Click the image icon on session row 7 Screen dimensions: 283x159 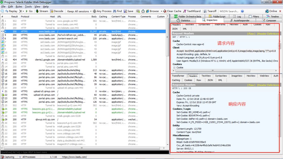[x=3, y=42]
